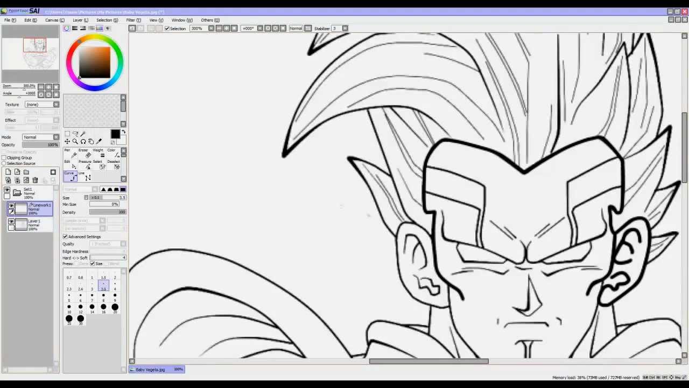Swap the foreground and background colors
The height and width of the screenshot is (388, 689).
tap(123, 133)
